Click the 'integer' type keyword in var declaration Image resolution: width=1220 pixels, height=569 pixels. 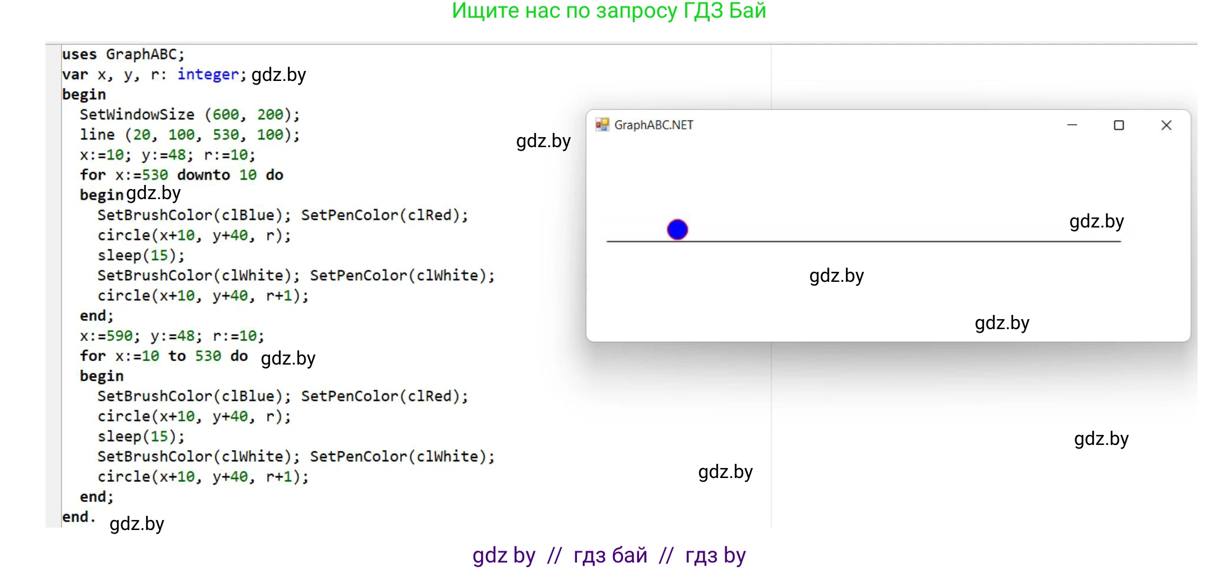click(207, 74)
